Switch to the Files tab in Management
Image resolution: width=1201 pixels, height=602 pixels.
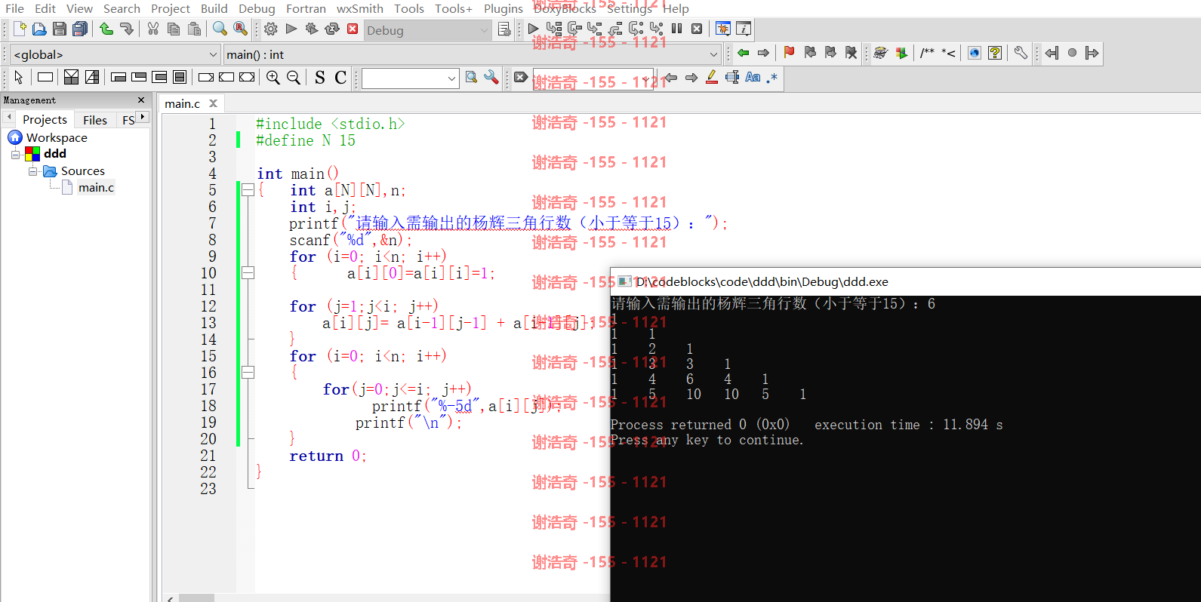[95, 120]
